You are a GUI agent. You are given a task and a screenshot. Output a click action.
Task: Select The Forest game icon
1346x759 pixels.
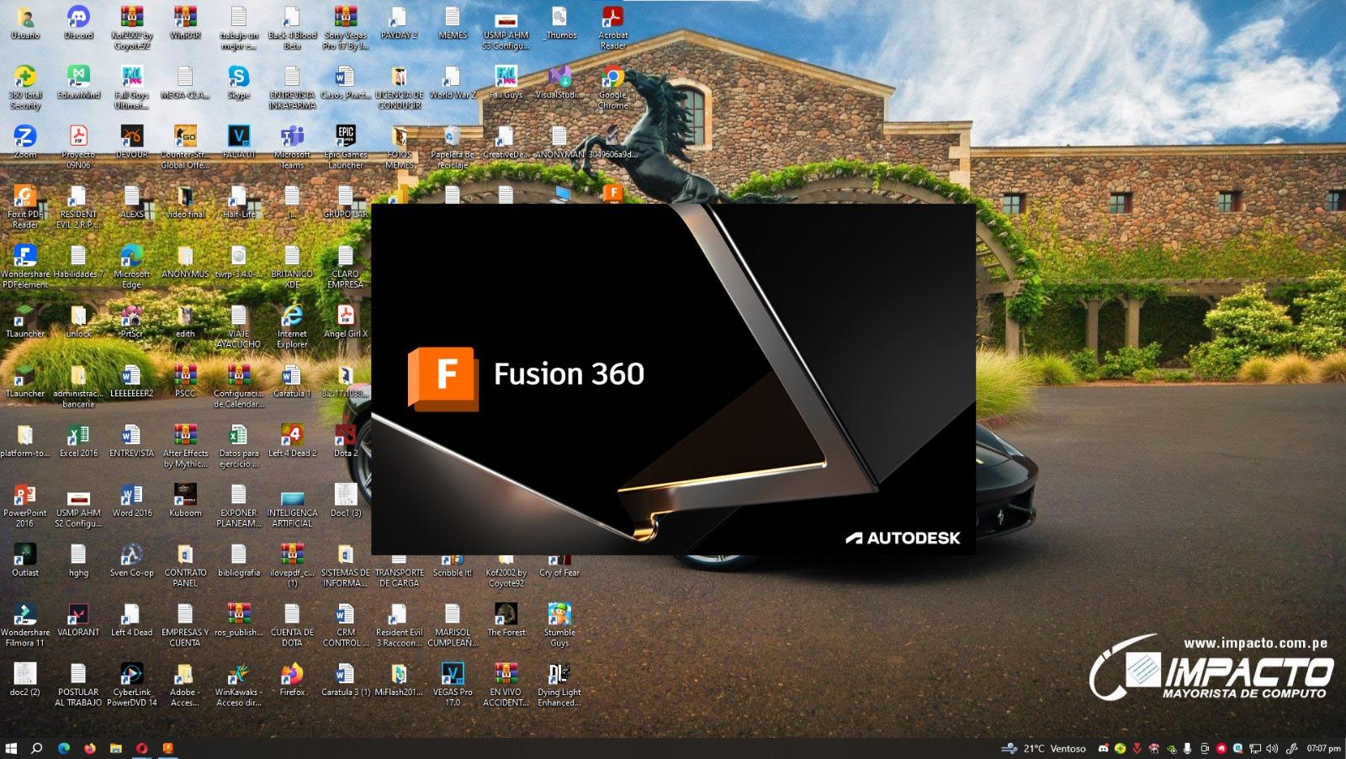coord(506,620)
